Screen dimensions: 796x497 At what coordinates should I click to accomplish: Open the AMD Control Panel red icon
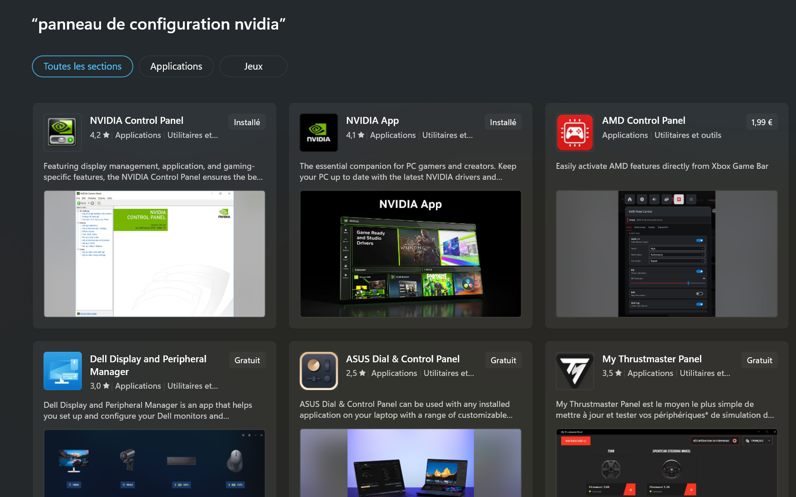point(575,132)
